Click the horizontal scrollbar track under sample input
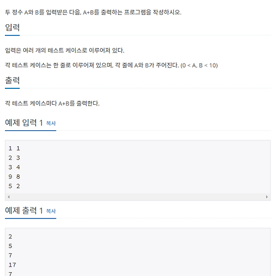The image size is (276, 276). coord(137,197)
